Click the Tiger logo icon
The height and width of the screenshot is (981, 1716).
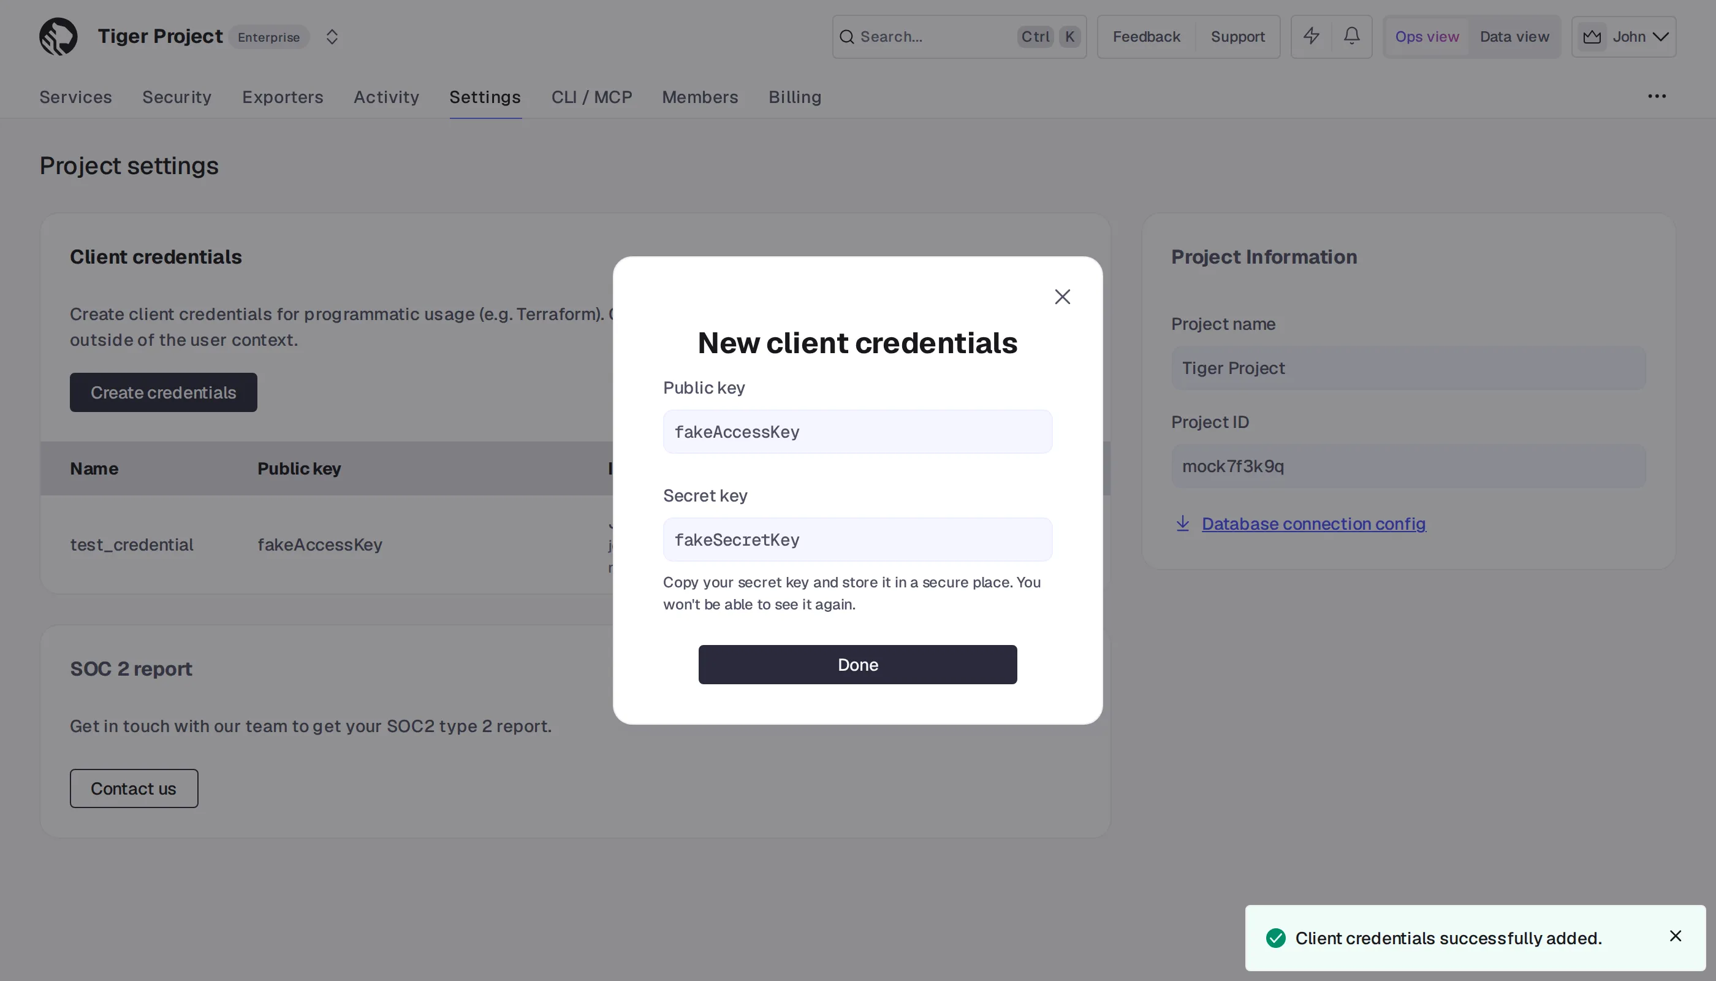coord(58,36)
